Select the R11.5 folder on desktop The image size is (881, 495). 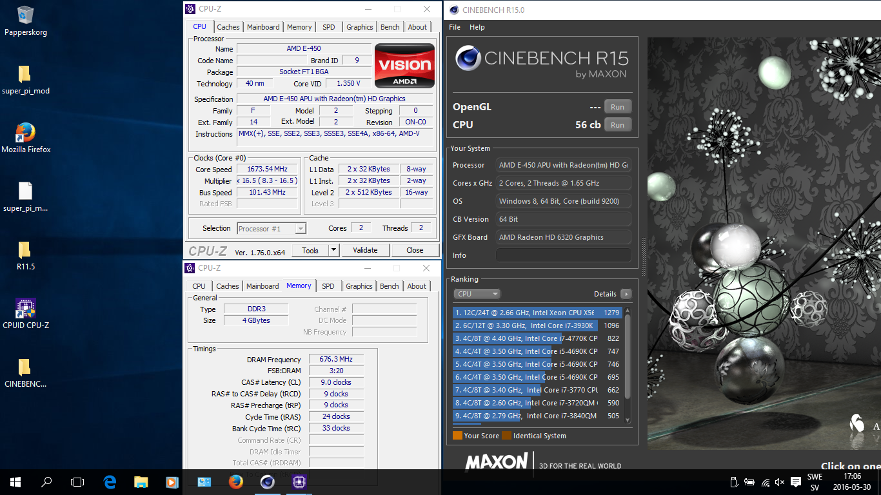click(24, 249)
